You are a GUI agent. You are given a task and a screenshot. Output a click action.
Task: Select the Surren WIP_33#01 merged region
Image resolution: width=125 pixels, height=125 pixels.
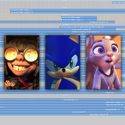pyautogui.click(x=79, y=17)
